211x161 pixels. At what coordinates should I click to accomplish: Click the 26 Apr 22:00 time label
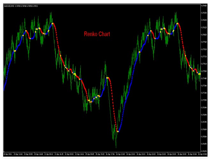click(120, 154)
